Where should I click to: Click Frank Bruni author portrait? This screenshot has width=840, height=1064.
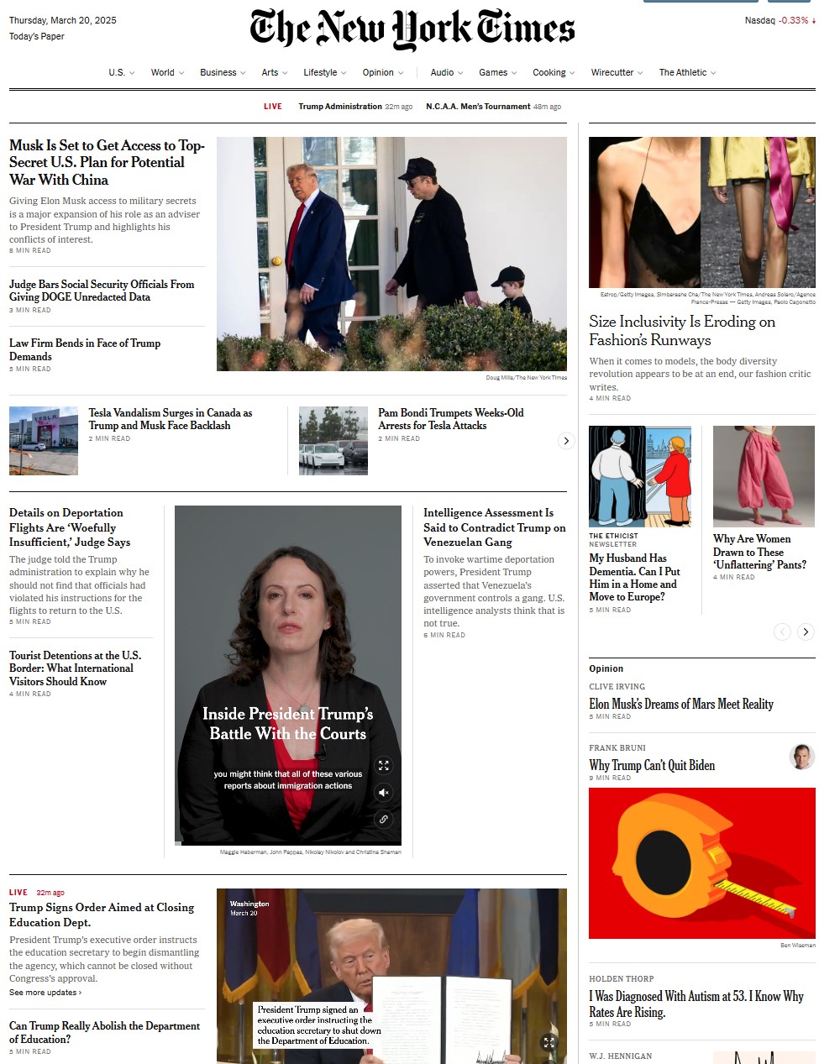(802, 757)
